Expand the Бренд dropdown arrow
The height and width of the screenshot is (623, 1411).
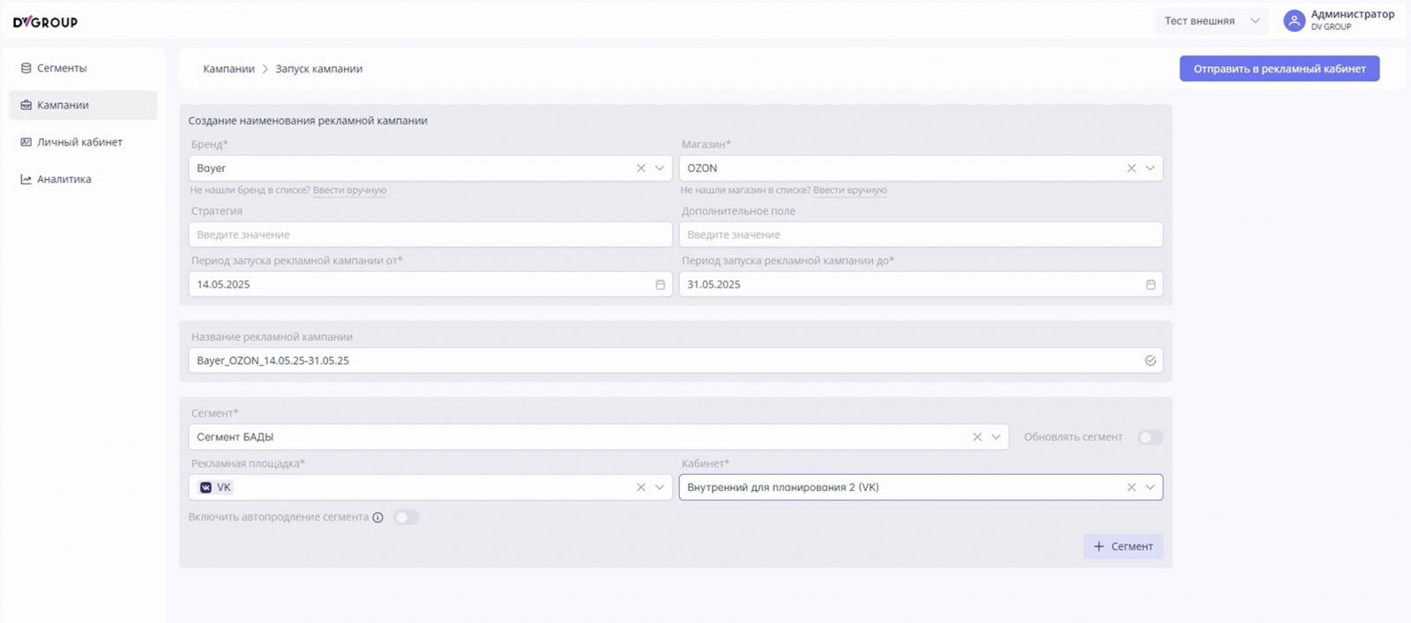(x=660, y=168)
